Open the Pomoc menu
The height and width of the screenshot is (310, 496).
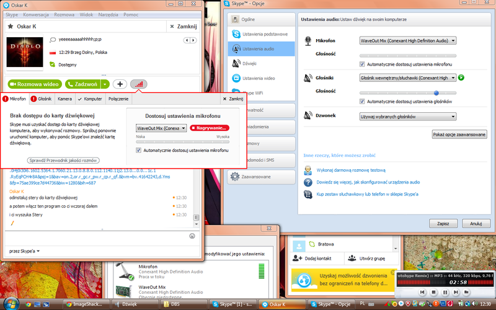pos(131,14)
